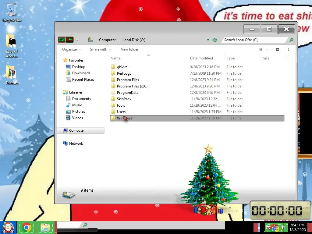Open the Documents library

[81, 99]
